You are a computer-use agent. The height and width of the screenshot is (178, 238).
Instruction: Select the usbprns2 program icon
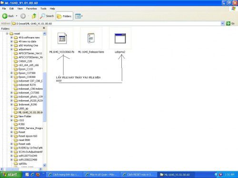coord(120,38)
